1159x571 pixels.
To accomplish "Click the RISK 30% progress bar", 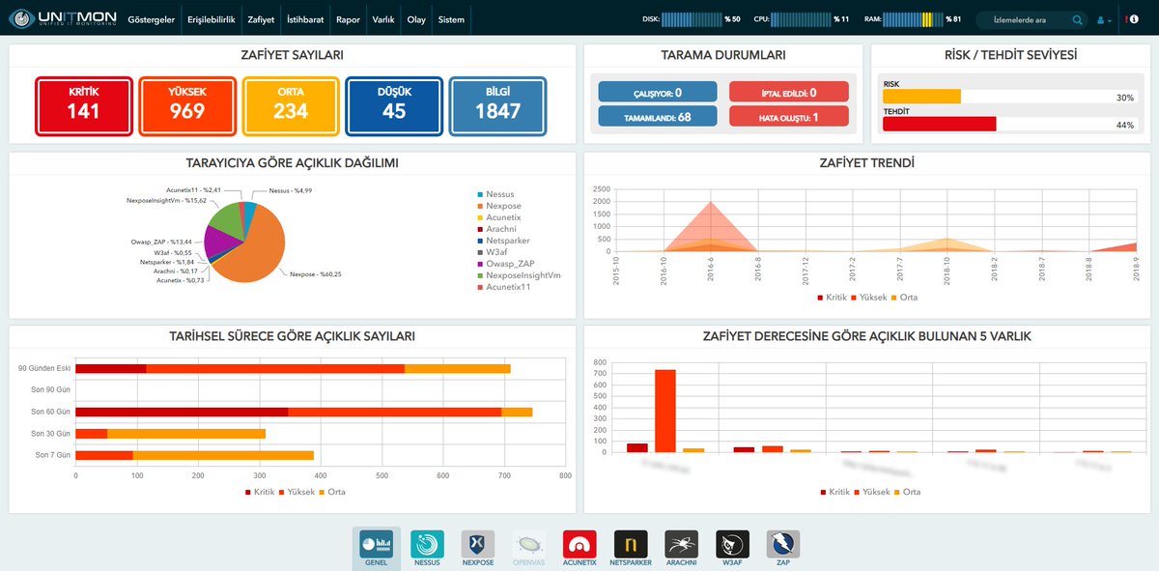I will [x=1009, y=97].
